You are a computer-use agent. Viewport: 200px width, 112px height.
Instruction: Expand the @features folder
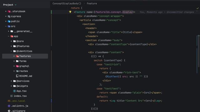pyautogui.click(x=11, y=46)
